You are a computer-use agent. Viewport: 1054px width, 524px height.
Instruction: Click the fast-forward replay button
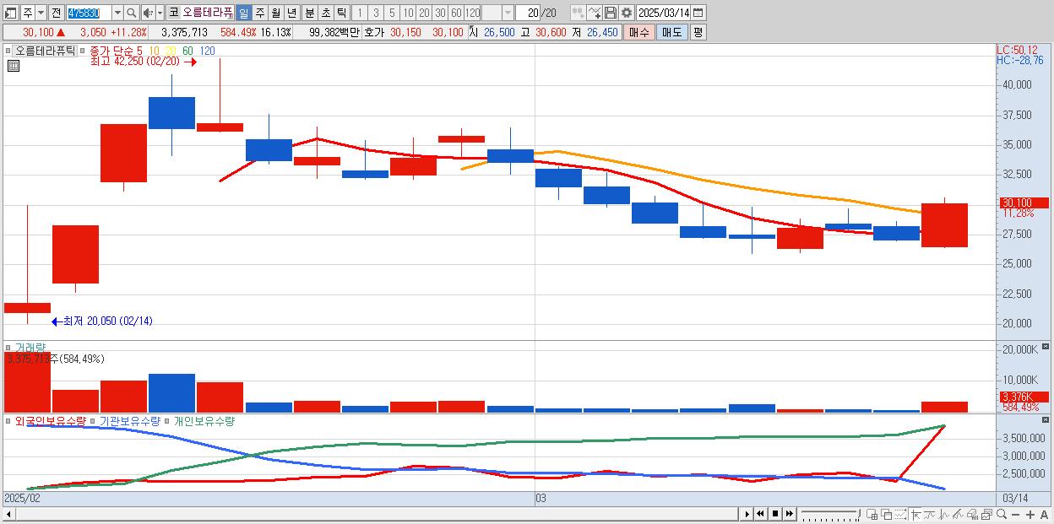pyautogui.click(x=789, y=514)
